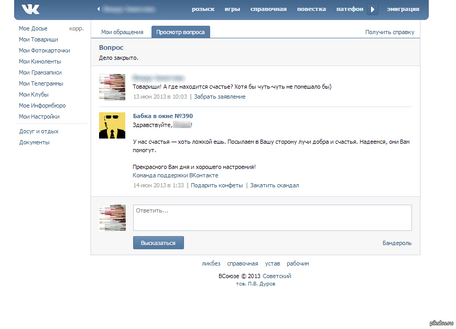Open the support agent's suit avatar
Image resolution: width=456 pixels, height=329 pixels.
tap(112, 125)
